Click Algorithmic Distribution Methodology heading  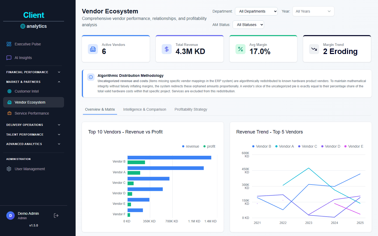click(130, 76)
